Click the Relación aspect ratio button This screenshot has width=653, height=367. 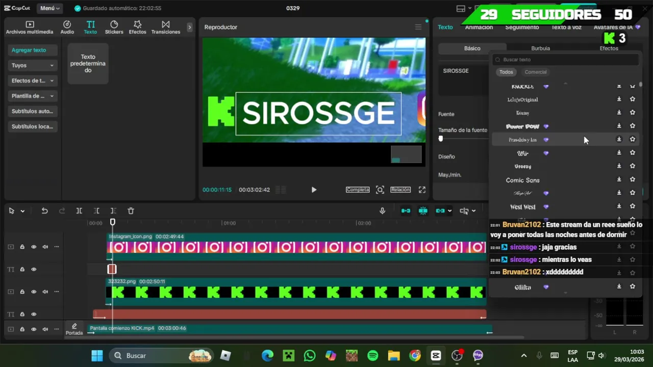click(x=400, y=190)
